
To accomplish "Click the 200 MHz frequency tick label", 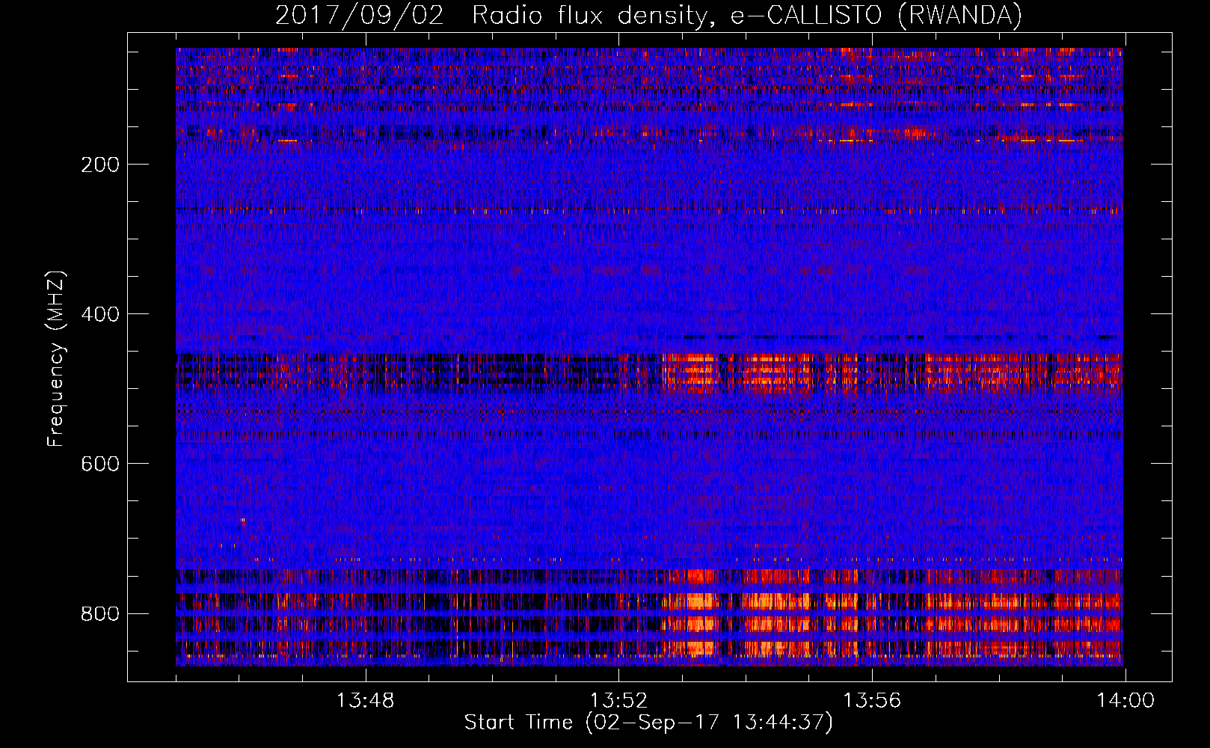I will tap(100, 165).
